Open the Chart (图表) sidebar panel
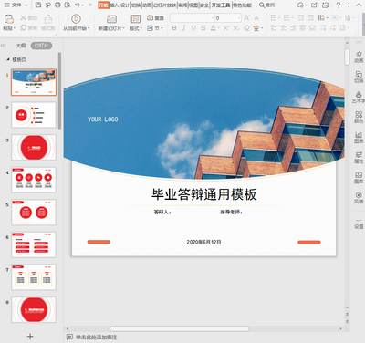365x343 pixels. 359,137
